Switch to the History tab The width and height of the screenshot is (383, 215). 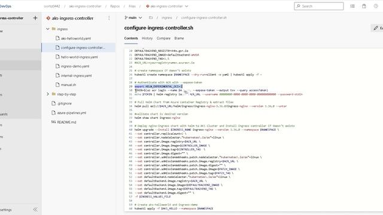click(x=147, y=38)
